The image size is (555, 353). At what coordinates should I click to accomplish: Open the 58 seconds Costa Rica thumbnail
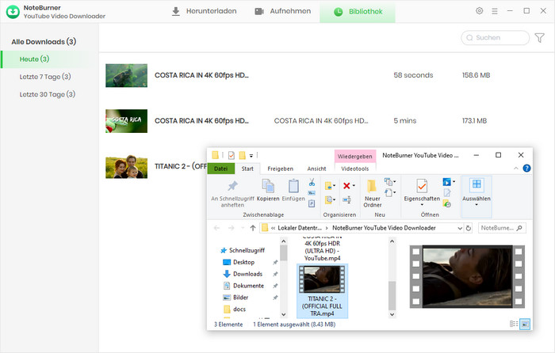pos(126,75)
